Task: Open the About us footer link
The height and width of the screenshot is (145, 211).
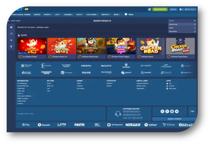Action: pyautogui.click(x=20, y=93)
